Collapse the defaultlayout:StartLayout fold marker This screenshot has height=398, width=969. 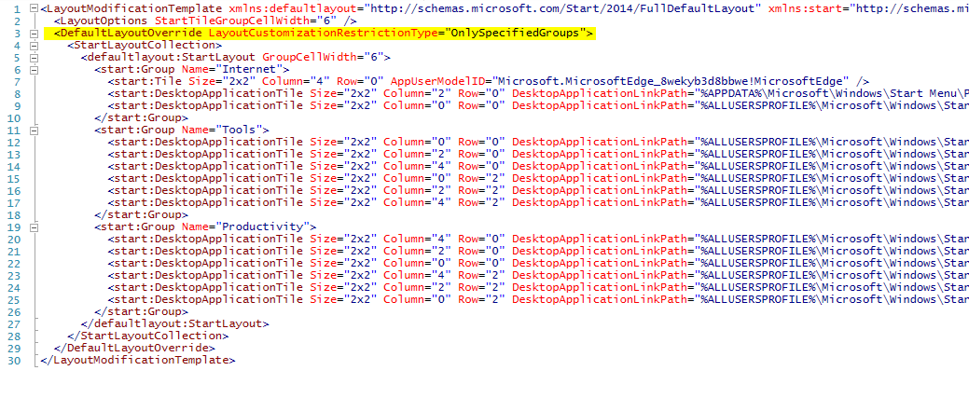click(35, 57)
